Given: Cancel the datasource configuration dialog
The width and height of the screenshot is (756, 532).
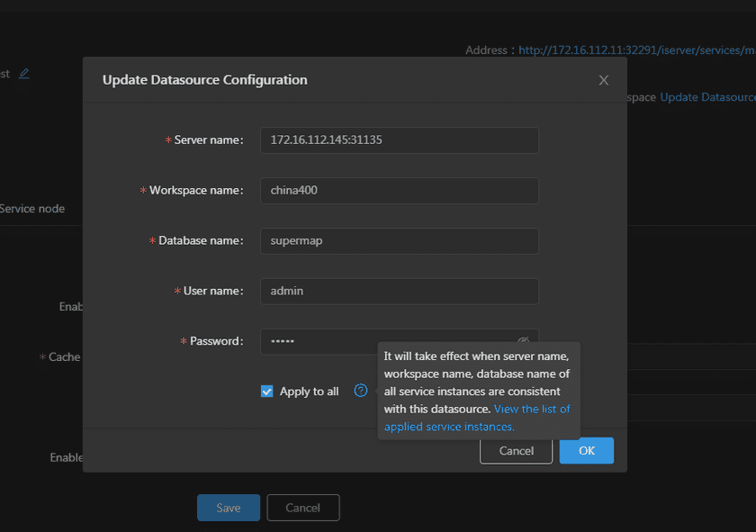Looking at the screenshot, I should coord(516,451).
